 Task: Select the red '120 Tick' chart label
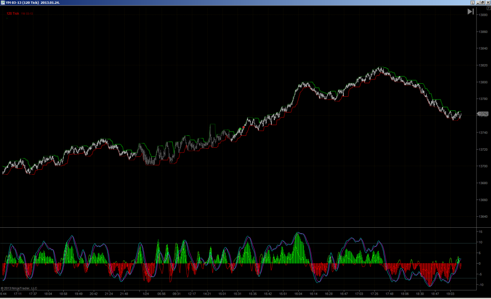click(x=13, y=13)
